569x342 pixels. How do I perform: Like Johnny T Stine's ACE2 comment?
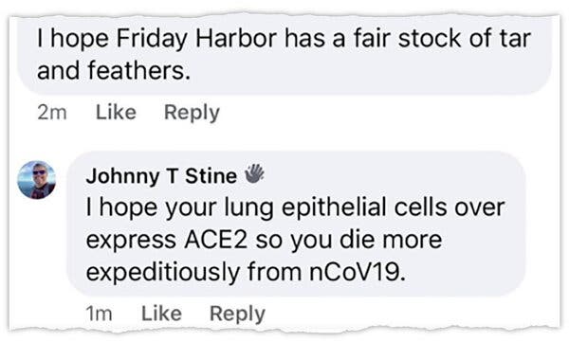coord(161,313)
